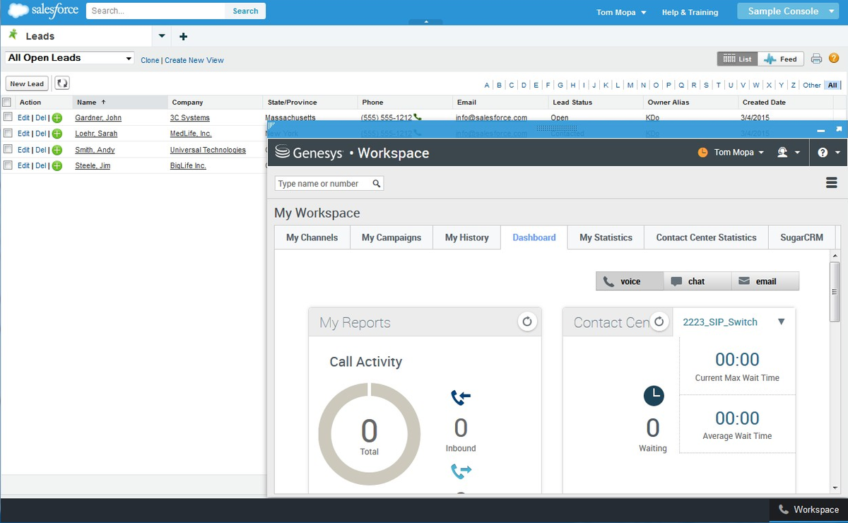Open the All Open Leads view dropdown
Screen dimensions: 848x523
coord(69,58)
